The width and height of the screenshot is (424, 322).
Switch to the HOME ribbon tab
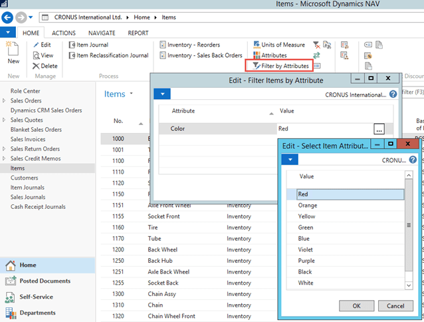click(x=31, y=33)
